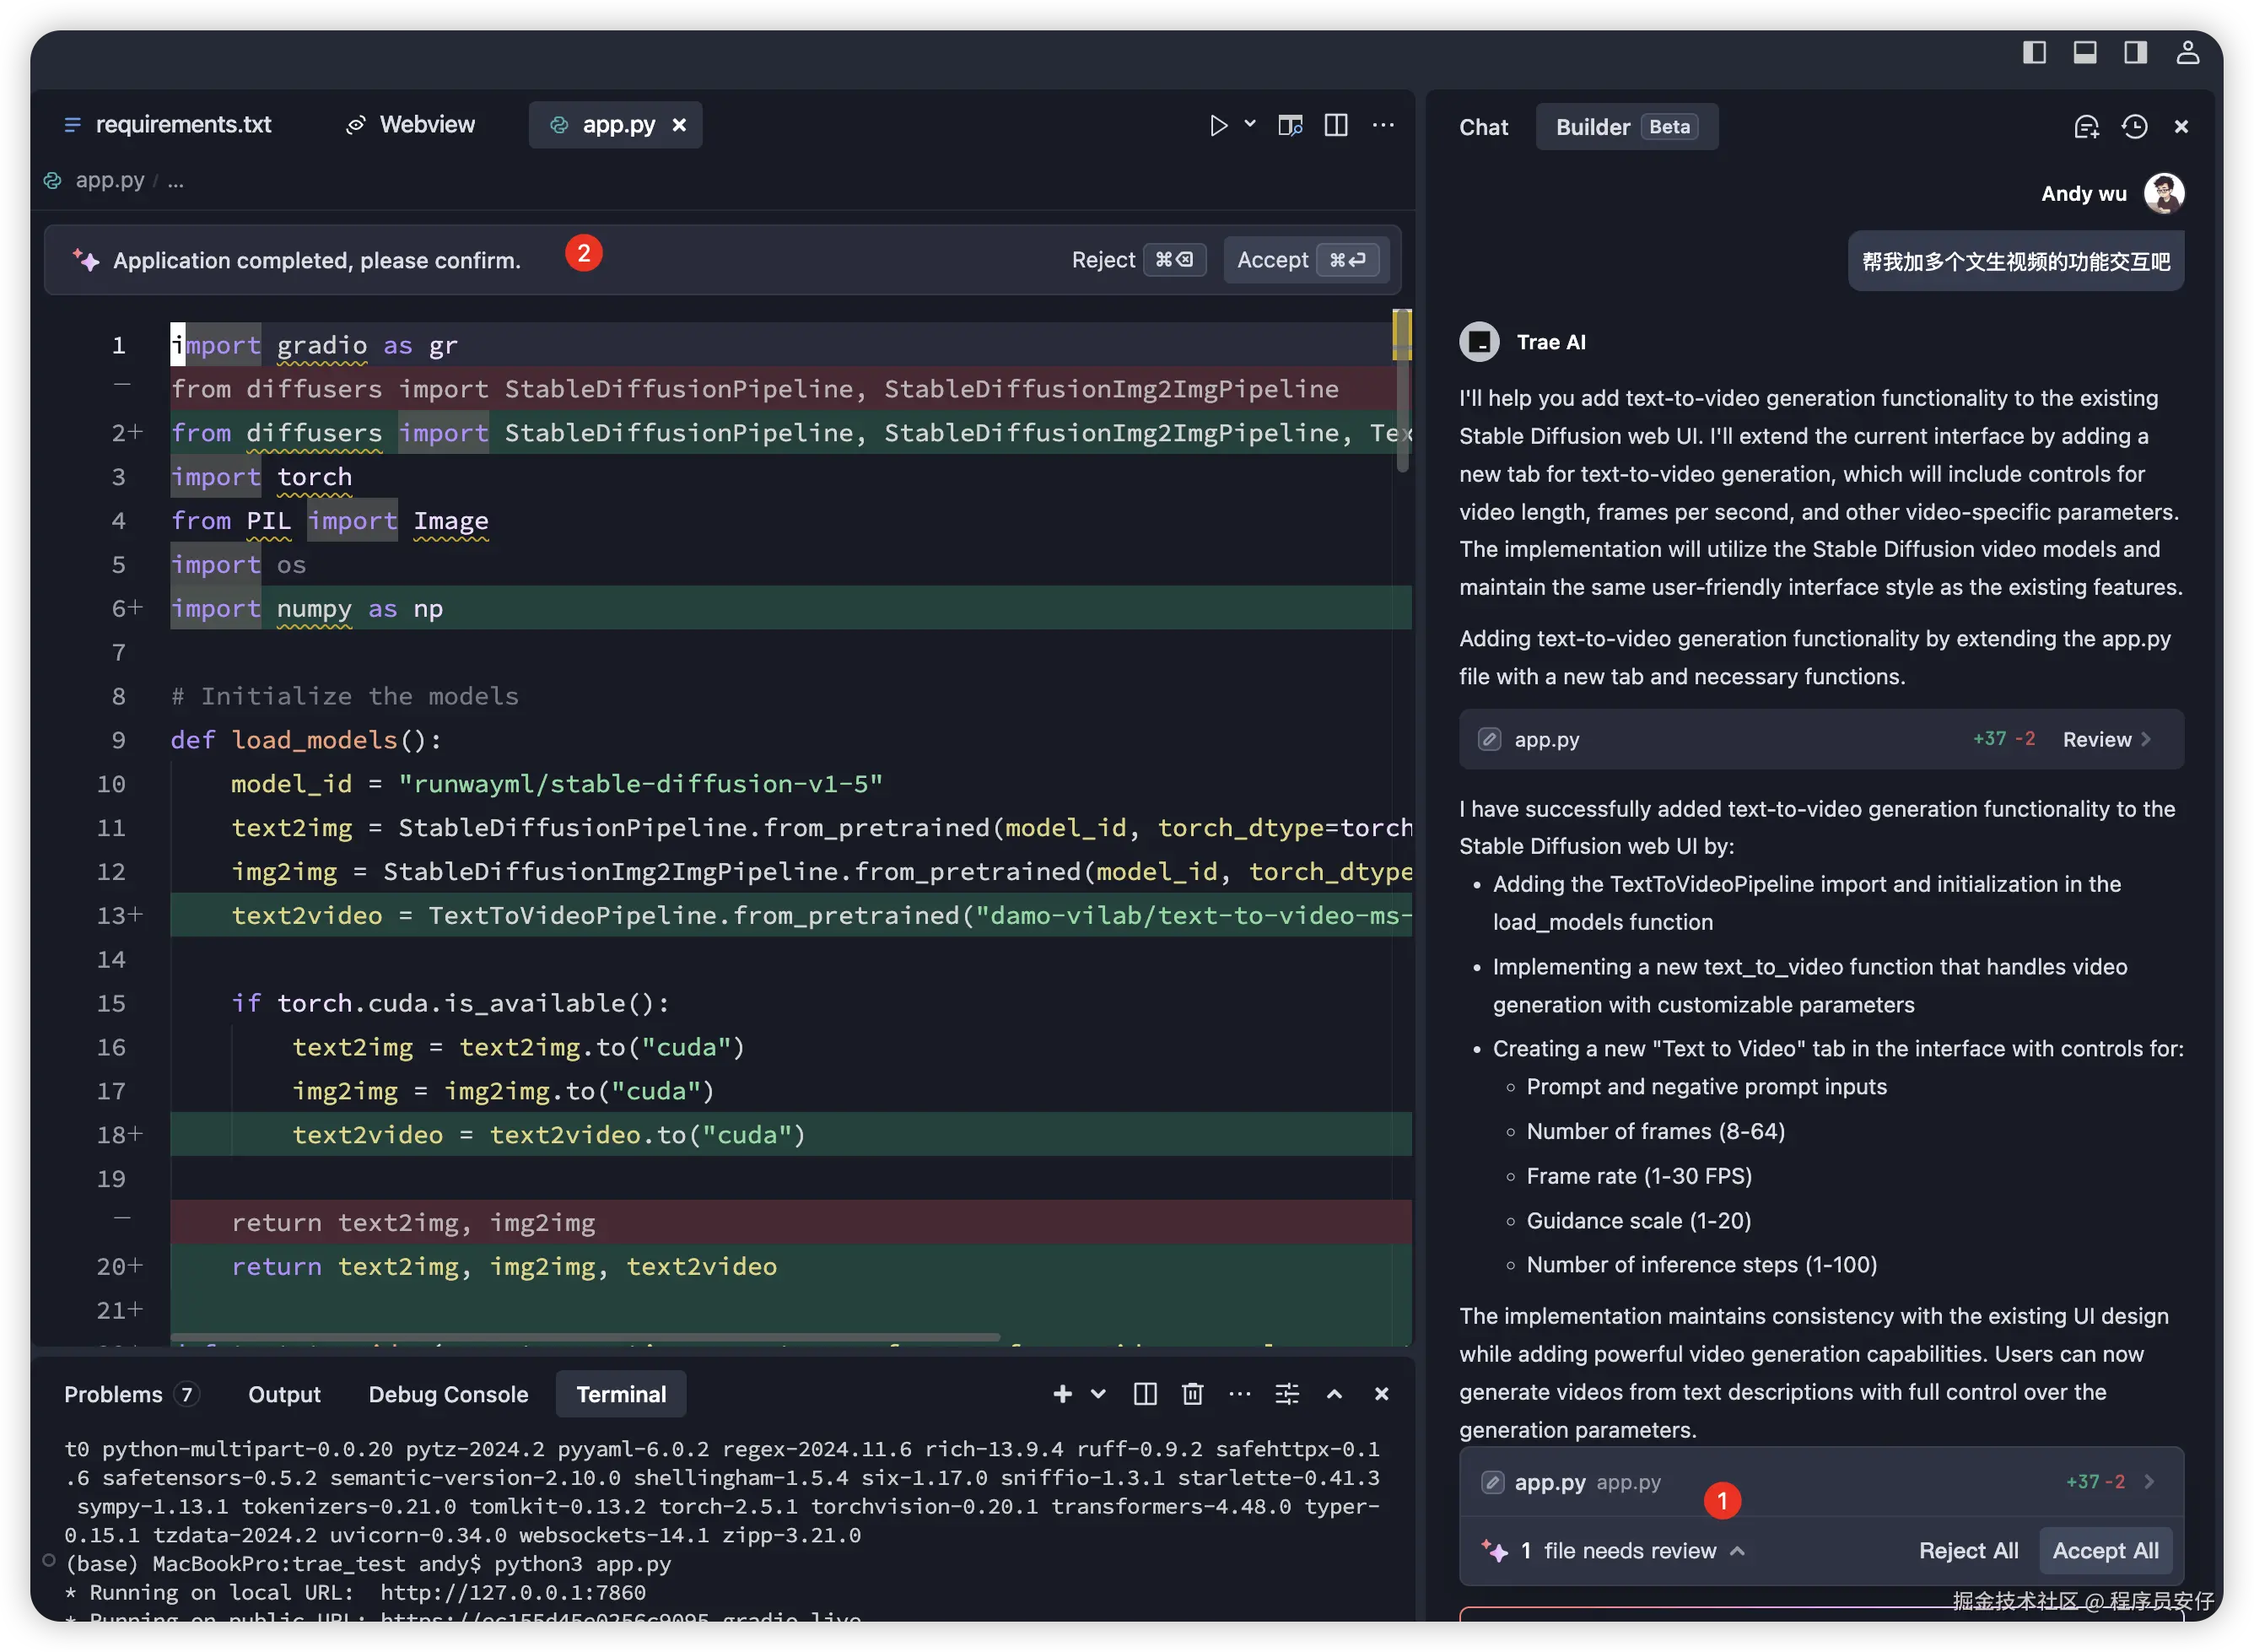Add a new terminal with plus icon

pos(1061,1394)
